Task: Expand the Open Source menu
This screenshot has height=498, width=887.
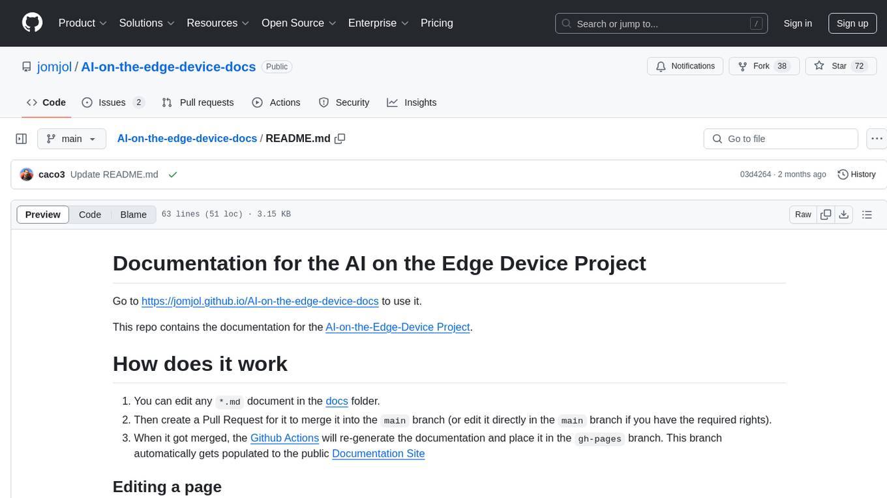Action: click(x=299, y=23)
